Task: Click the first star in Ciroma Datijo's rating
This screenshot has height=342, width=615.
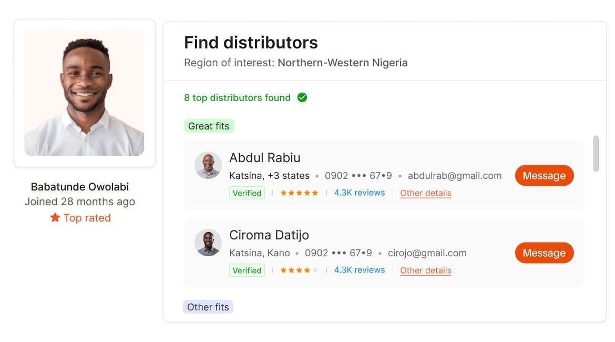Action: [284, 270]
